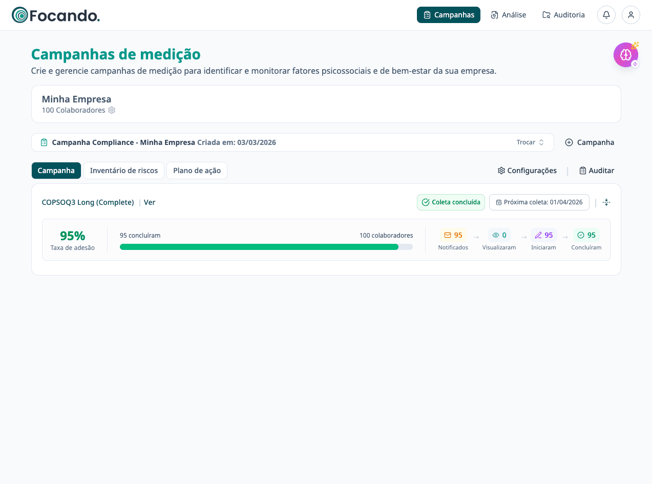This screenshot has width=652, height=484.
Task: Click the check circle for 95 Concluíram
Action: (586, 235)
